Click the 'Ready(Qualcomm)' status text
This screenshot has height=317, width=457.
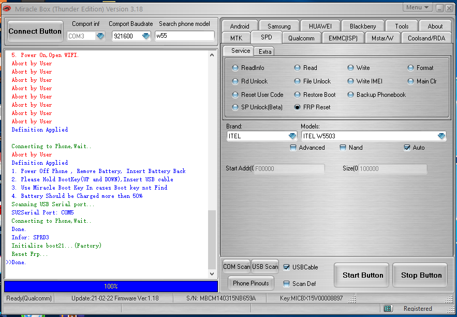point(29,298)
